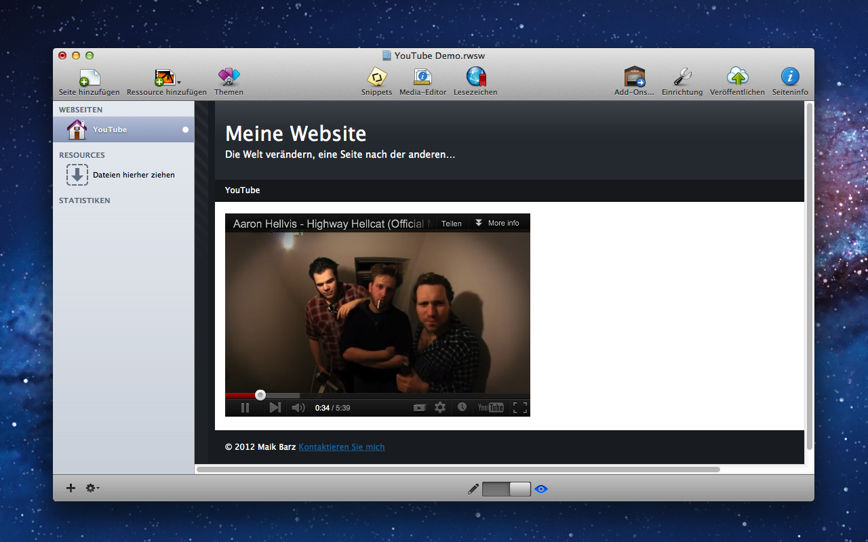Image resolution: width=868 pixels, height=542 pixels.
Task: Click the plus button in bottom bar
Action: (71, 488)
